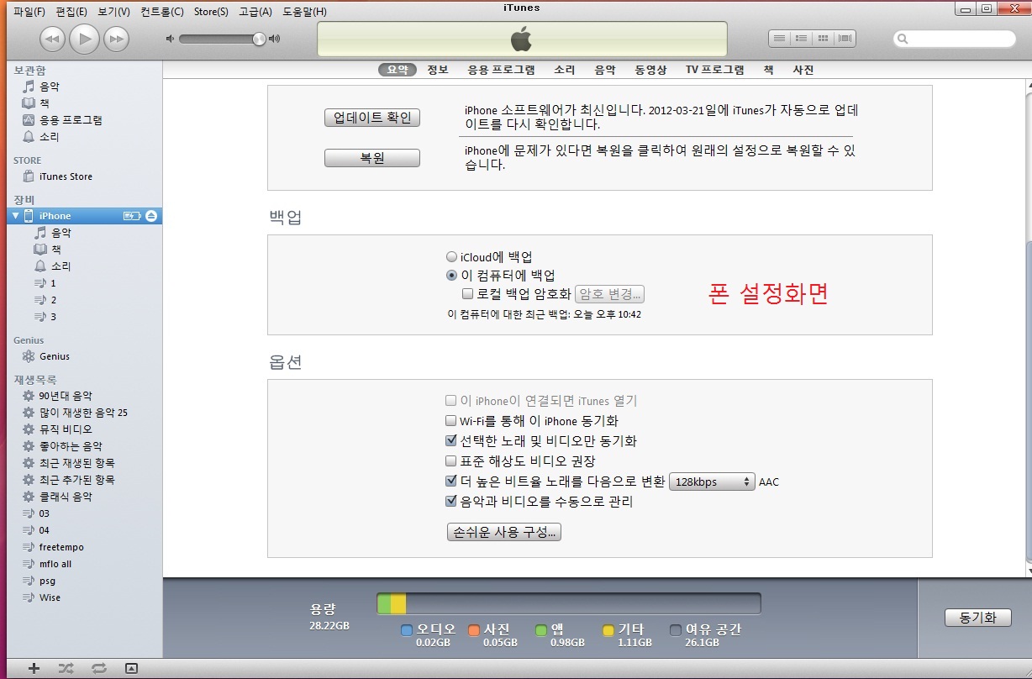Open the Genius sidebar item
This screenshot has height=679, width=1032.
tap(54, 356)
